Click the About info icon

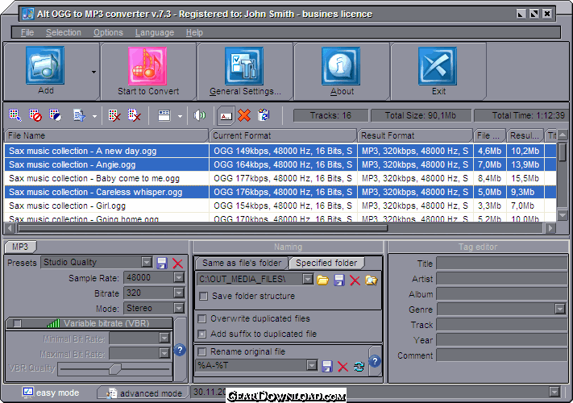pos(341,66)
